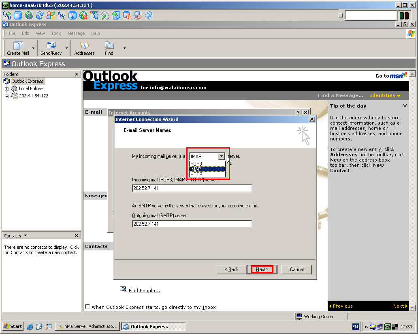Screen dimensions: 418x334
Task: Open the Find People link
Action: tap(144, 291)
